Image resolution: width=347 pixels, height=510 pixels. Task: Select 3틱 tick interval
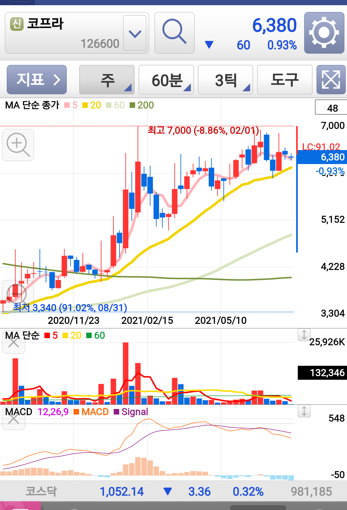(226, 80)
